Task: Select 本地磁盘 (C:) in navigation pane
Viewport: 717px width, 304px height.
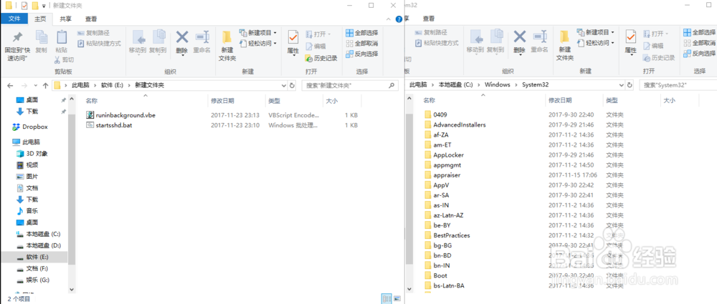Action: 39,234
